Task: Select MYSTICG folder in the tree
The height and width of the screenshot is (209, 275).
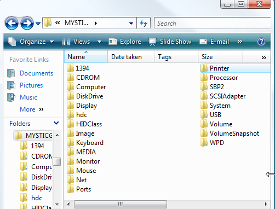Action: [x=33, y=136]
